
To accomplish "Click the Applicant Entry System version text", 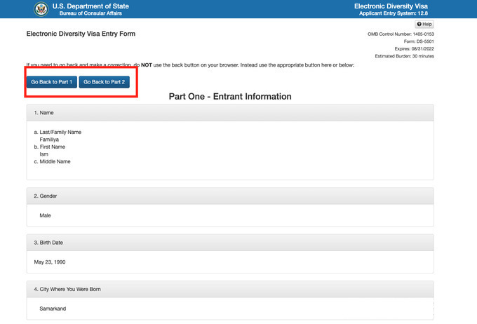I will click(x=396, y=13).
